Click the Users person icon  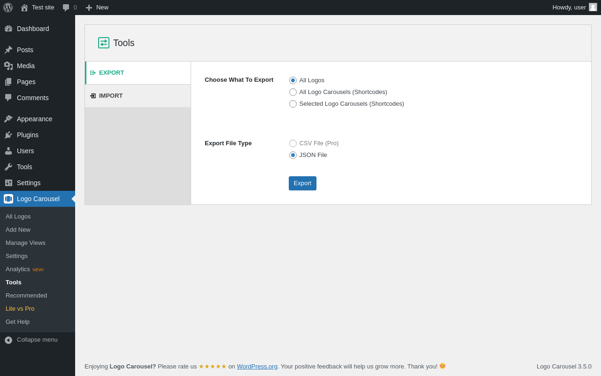pos(8,151)
